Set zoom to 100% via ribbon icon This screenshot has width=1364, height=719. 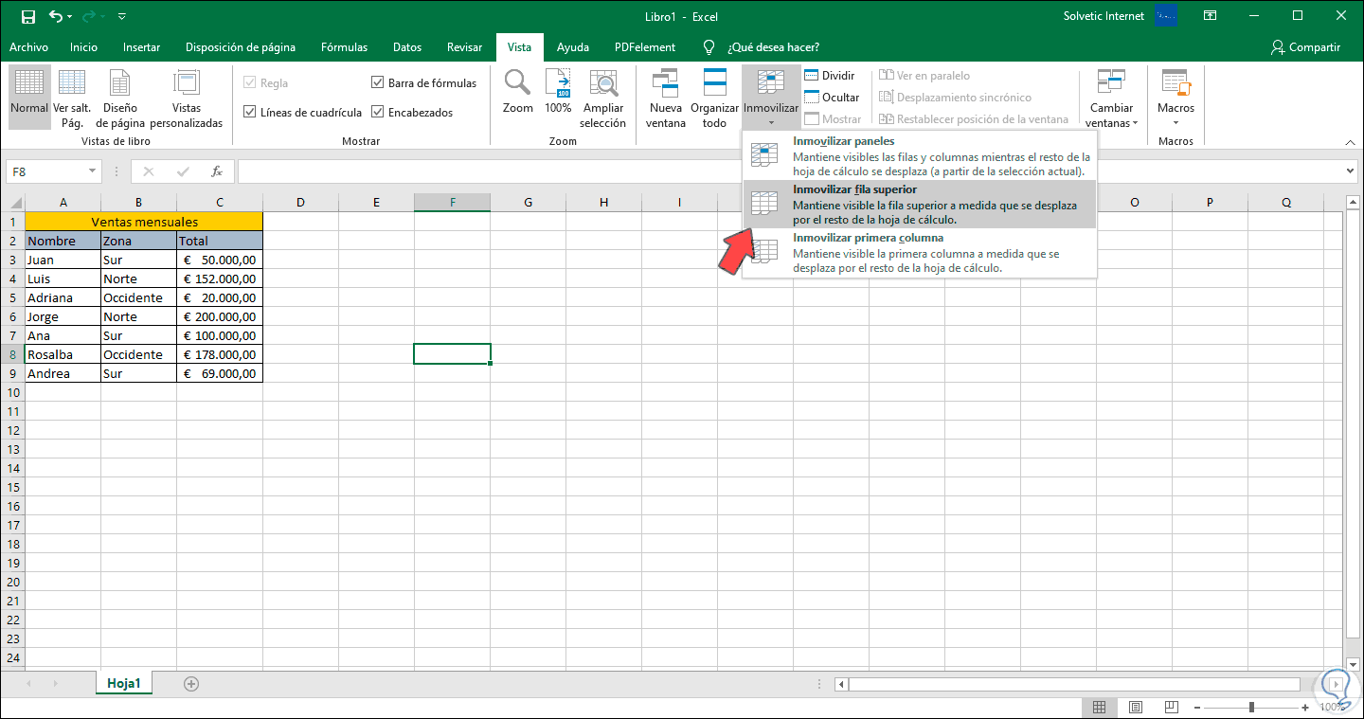(558, 84)
